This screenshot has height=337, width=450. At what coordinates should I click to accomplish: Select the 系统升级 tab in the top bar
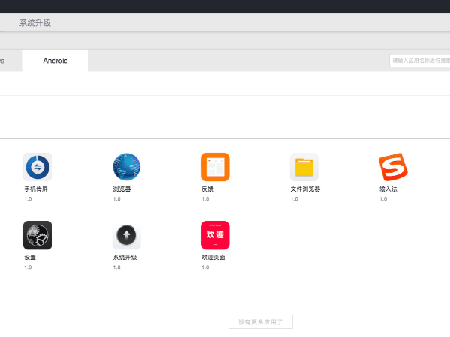coord(35,23)
